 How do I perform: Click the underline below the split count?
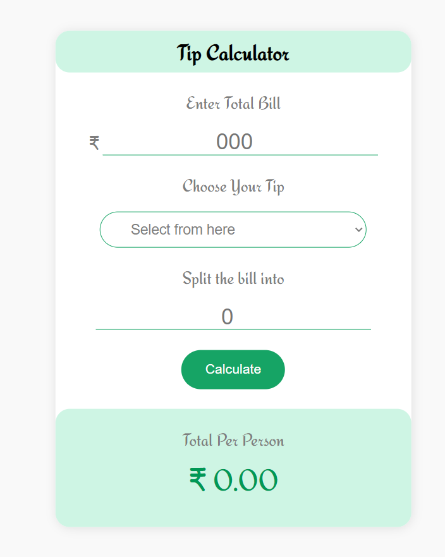coord(233,329)
